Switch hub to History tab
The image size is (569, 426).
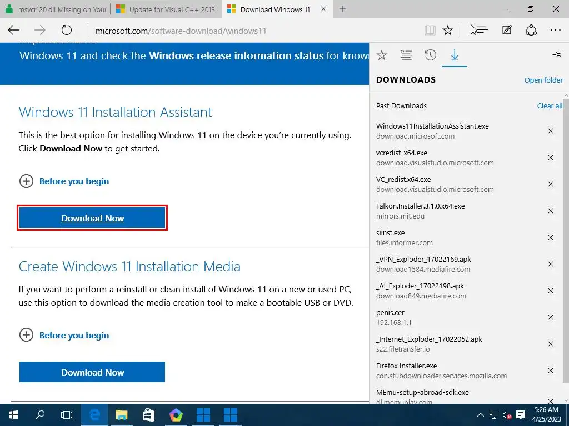(x=431, y=55)
